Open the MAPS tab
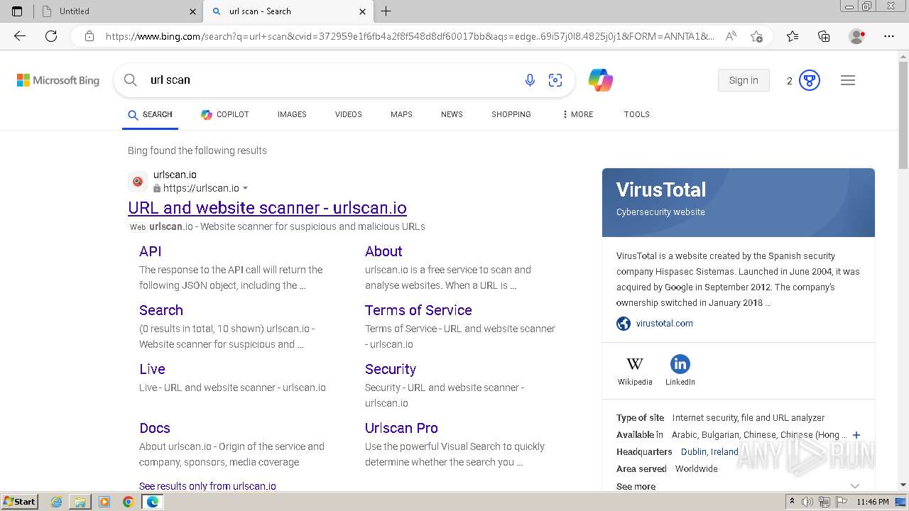909x511 pixels. [401, 114]
